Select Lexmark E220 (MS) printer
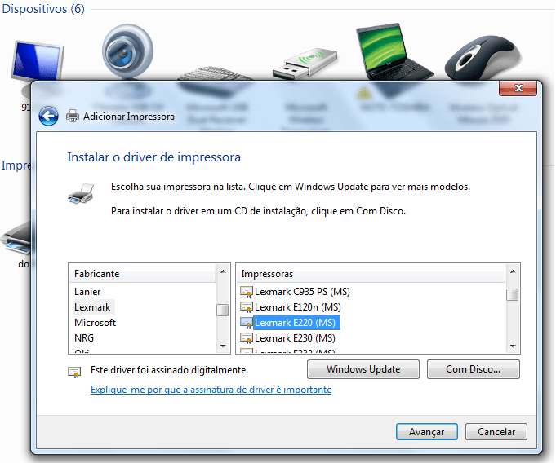 click(296, 323)
